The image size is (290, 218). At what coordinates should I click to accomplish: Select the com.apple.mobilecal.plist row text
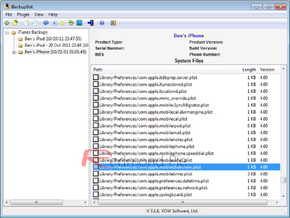pos(143,119)
